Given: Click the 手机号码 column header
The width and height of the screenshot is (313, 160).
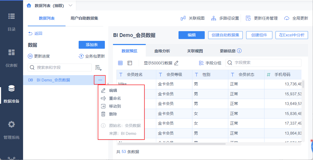Looking at the screenshot, I should pyautogui.click(x=283, y=75).
